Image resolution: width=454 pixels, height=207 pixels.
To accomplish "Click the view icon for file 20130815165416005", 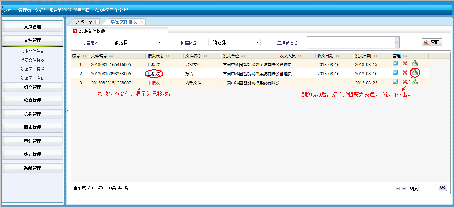I will coord(395,63).
